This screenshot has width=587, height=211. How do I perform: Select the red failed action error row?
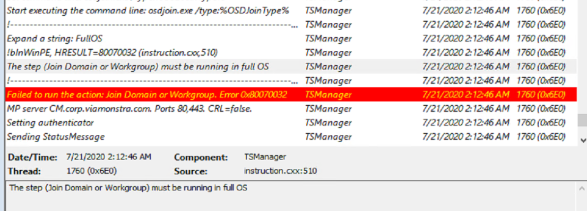tap(288, 95)
